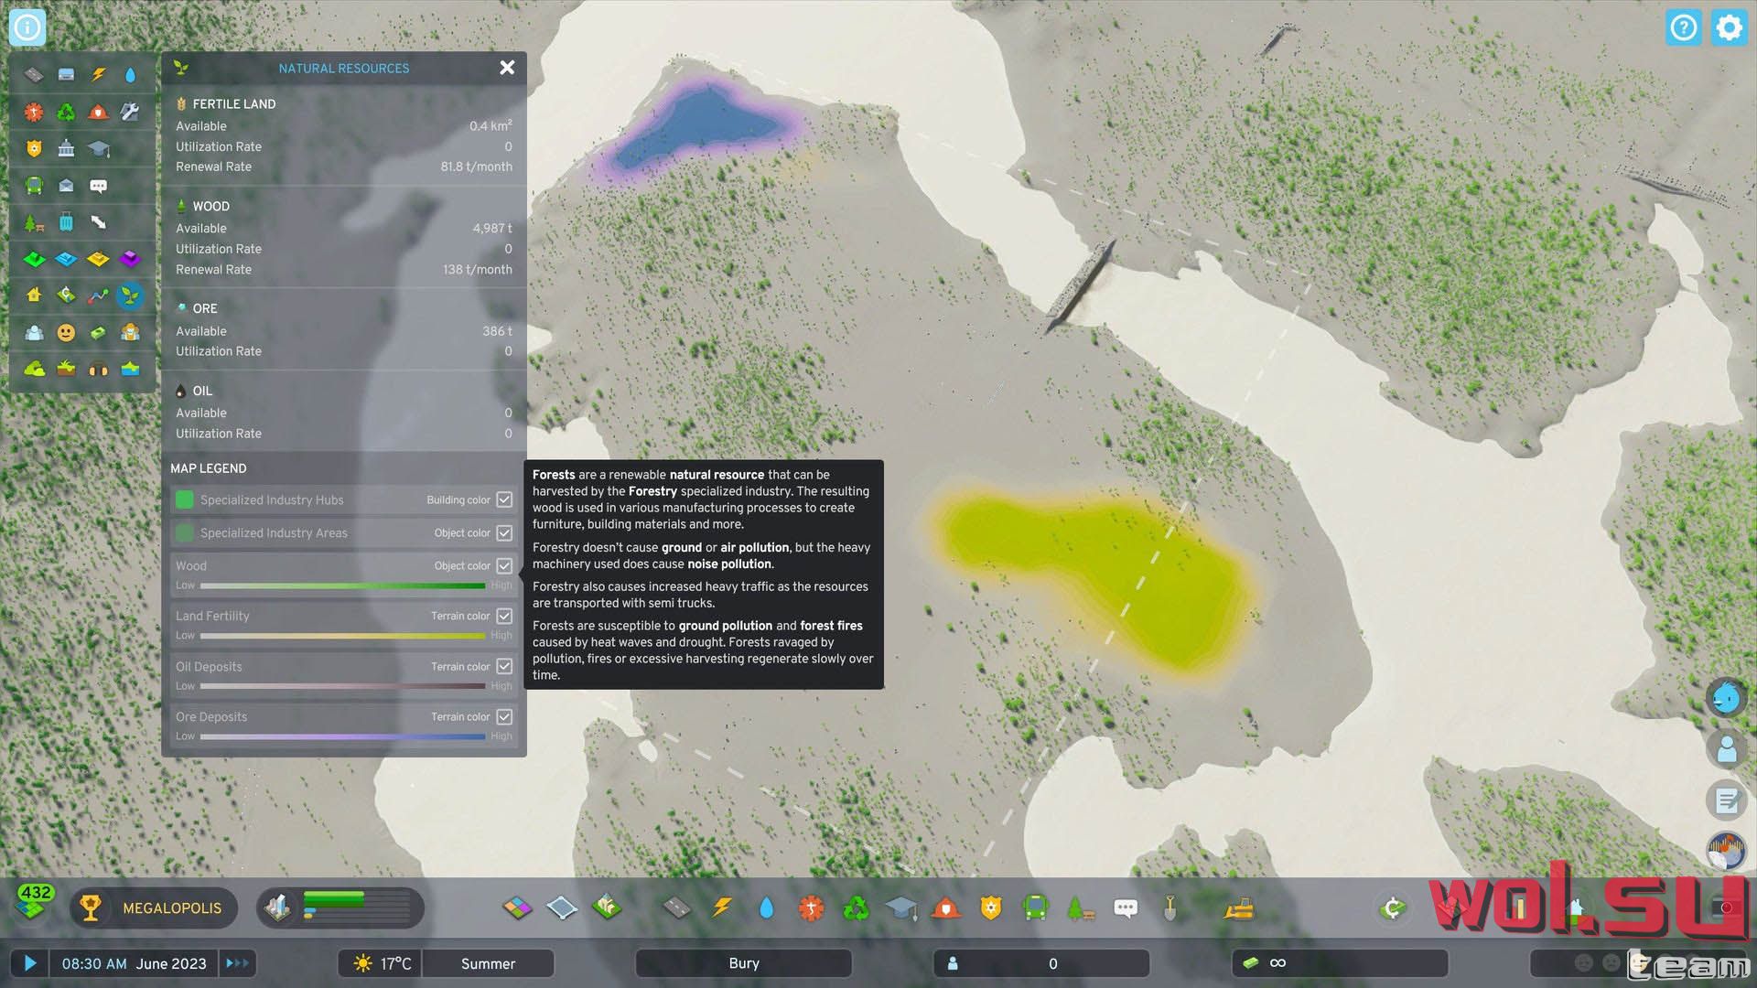Open the Water info view
The width and height of the screenshot is (1757, 988).
130,75
